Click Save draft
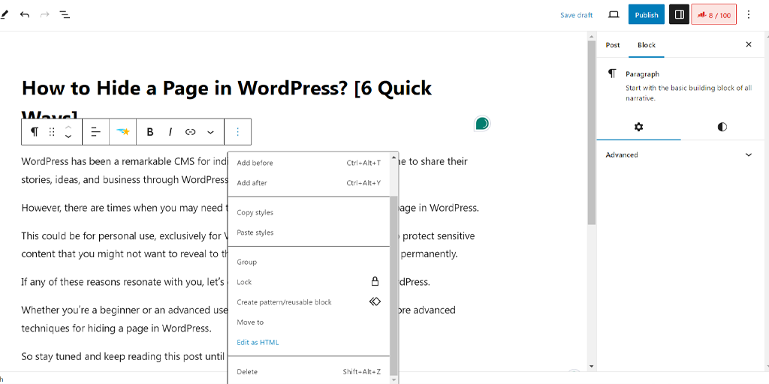Screen dimensions: 769x384 tap(576, 15)
